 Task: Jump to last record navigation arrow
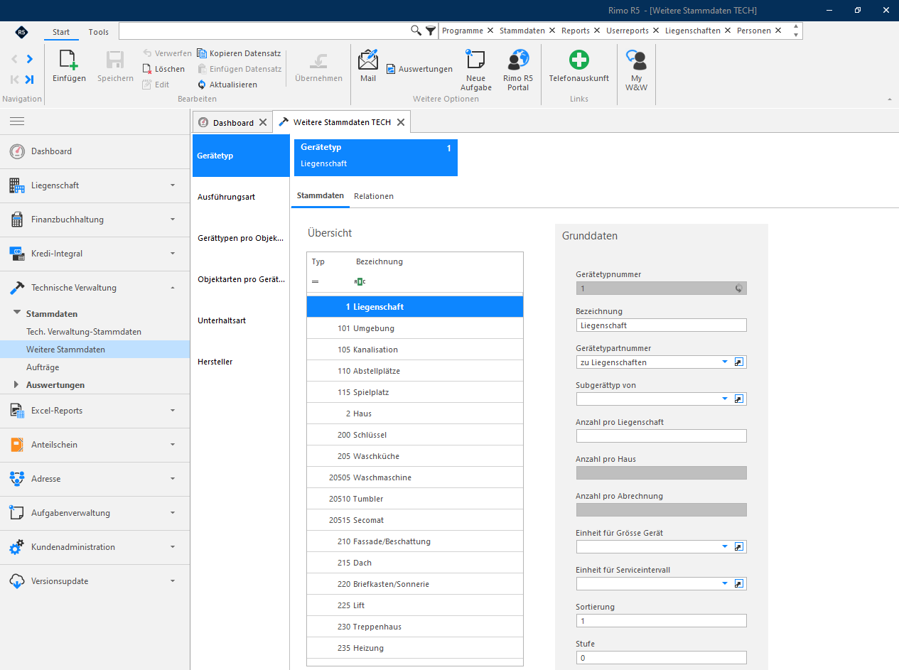coord(29,80)
